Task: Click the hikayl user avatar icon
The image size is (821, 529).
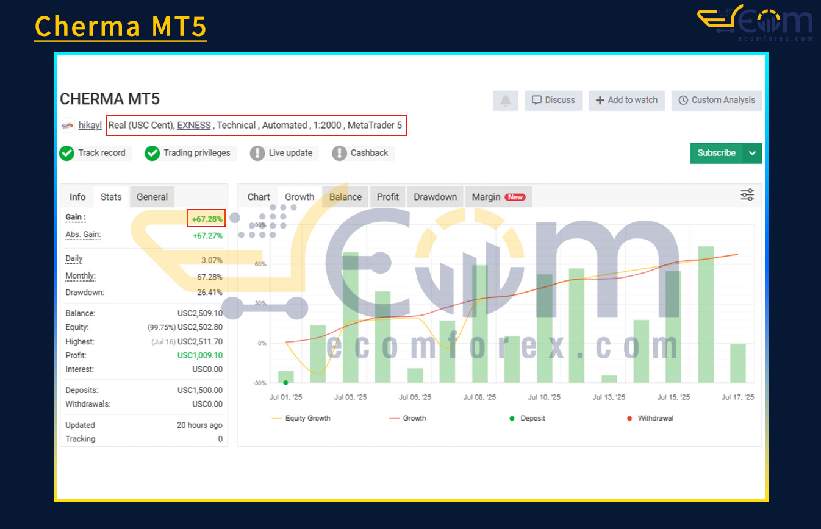Action: click(68, 126)
